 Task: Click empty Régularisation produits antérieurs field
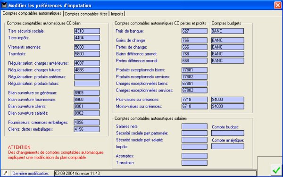tap(87, 77)
